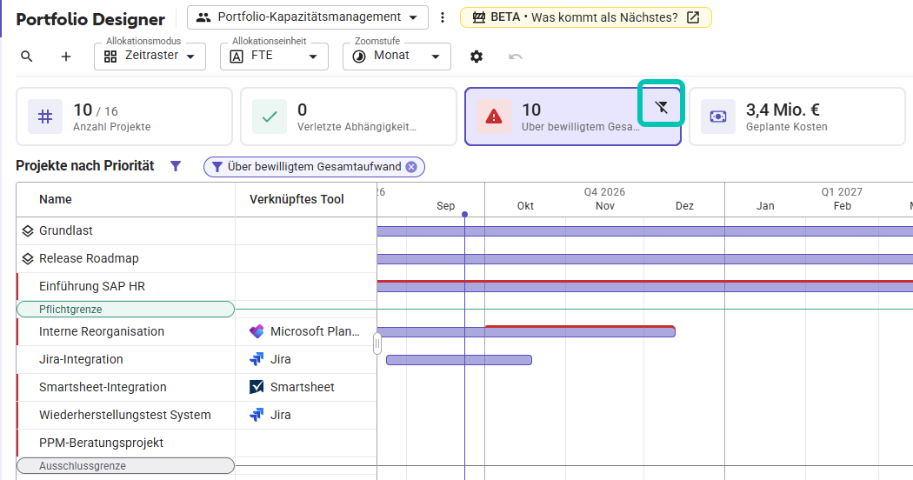Click the Sep month header
Image resolution: width=913 pixels, height=480 pixels.
click(445, 205)
